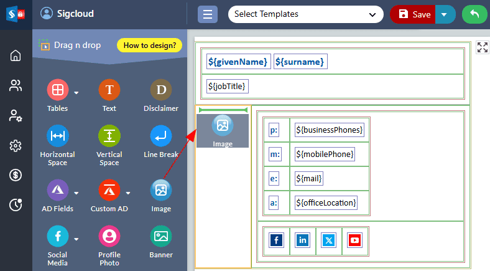The image size is (490, 271).
Task: Click the Custom AD element icon
Action: point(109,190)
